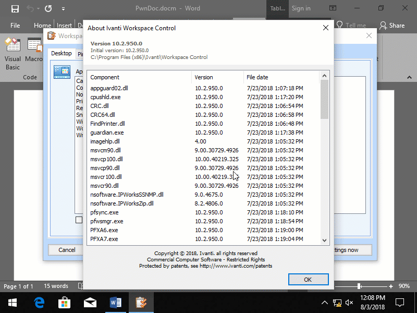
Task: Open the Action Center notifications icon
Action: [x=400, y=303]
